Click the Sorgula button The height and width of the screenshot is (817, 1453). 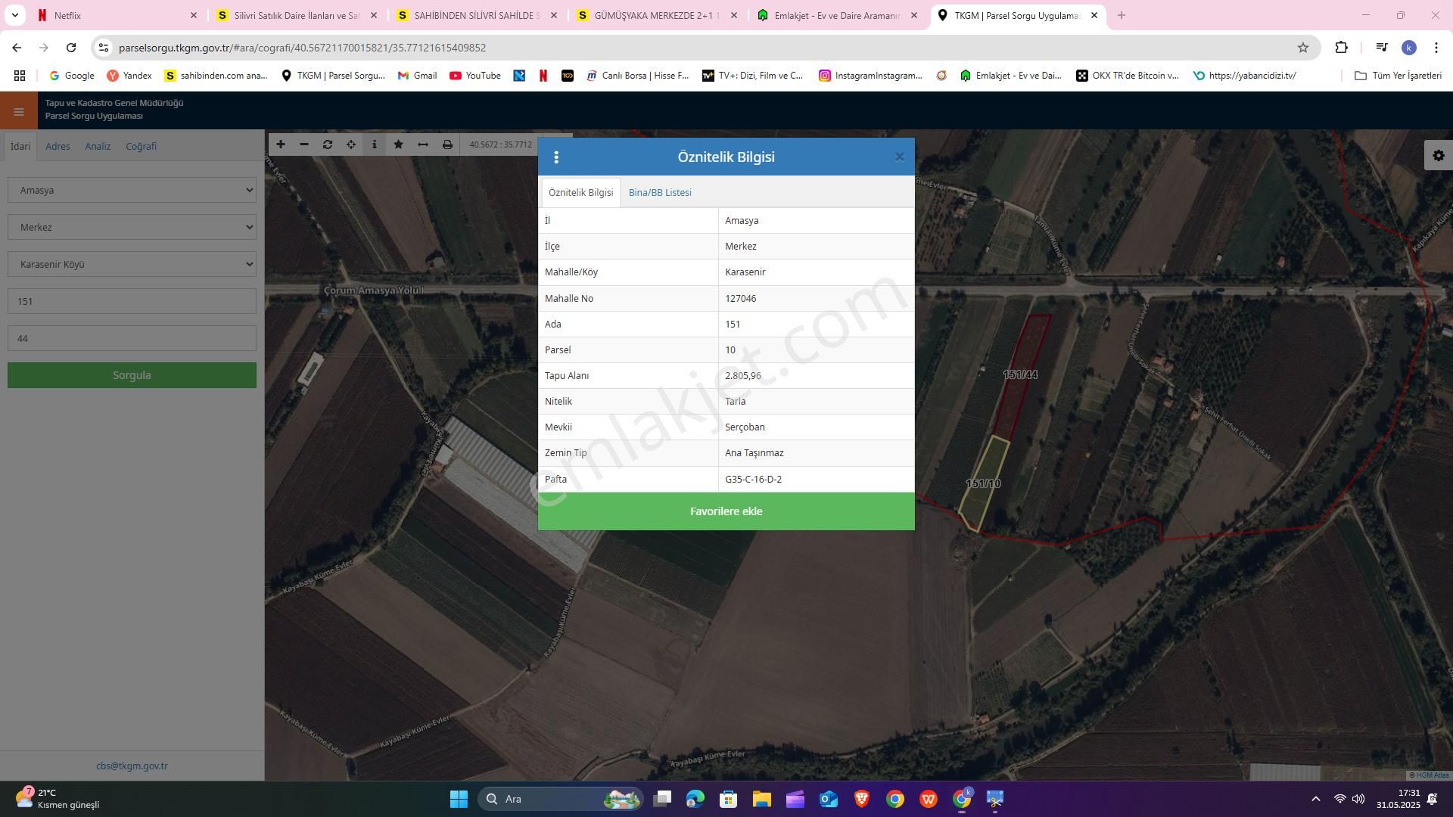[x=132, y=375]
